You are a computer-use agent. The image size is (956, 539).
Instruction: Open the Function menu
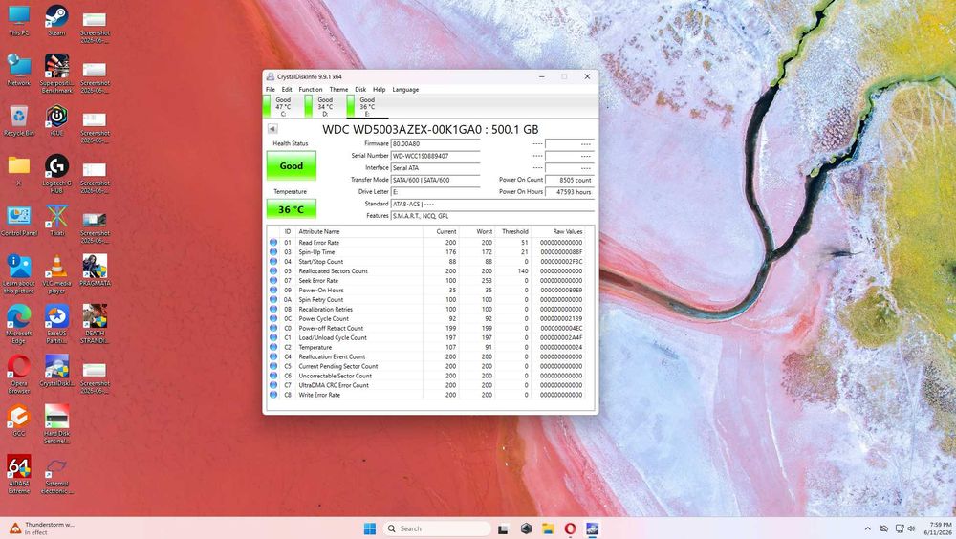(x=311, y=90)
